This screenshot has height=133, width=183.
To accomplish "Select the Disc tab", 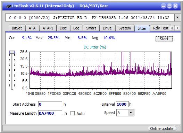I will click(x=63, y=28).
